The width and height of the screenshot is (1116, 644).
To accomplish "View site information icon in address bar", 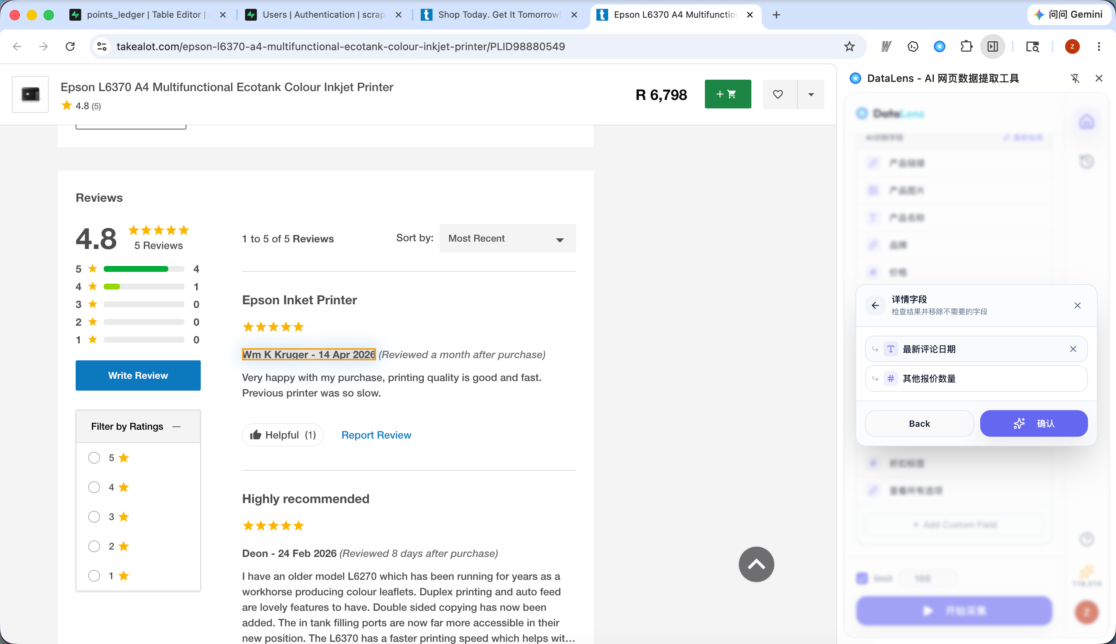I will pyautogui.click(x=102, y=46).
